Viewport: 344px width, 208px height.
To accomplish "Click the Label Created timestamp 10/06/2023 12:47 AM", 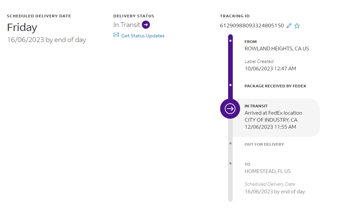I will (270, 69).
